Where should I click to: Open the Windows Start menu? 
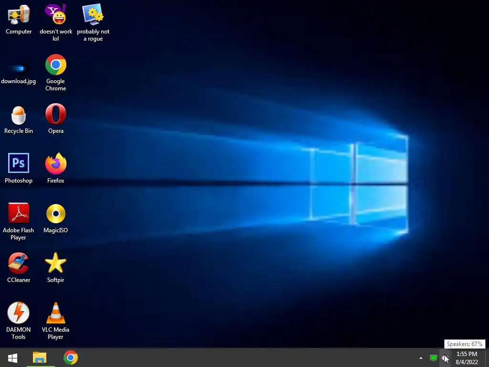point(12,357)
